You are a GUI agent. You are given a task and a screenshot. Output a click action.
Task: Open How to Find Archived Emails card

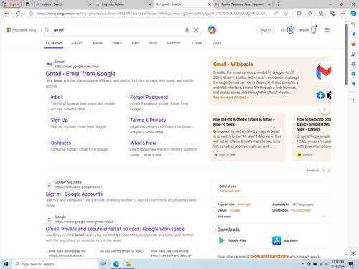[247, 137]
